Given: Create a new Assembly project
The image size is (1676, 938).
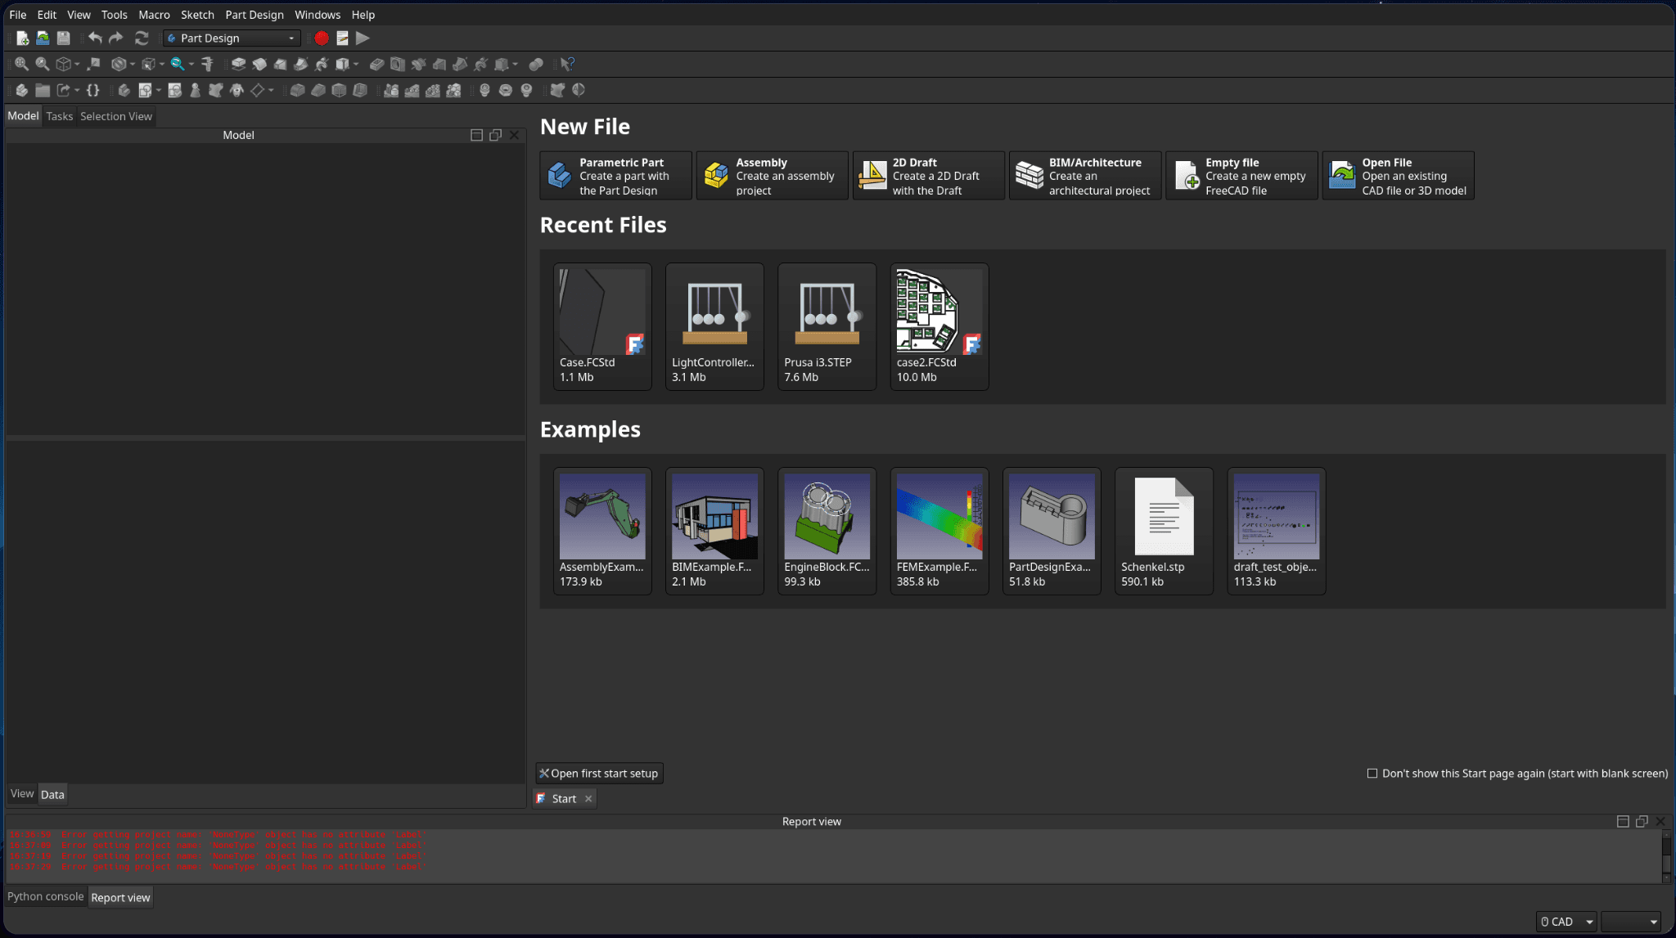Looking at the screenshot, I should [772, 176].
